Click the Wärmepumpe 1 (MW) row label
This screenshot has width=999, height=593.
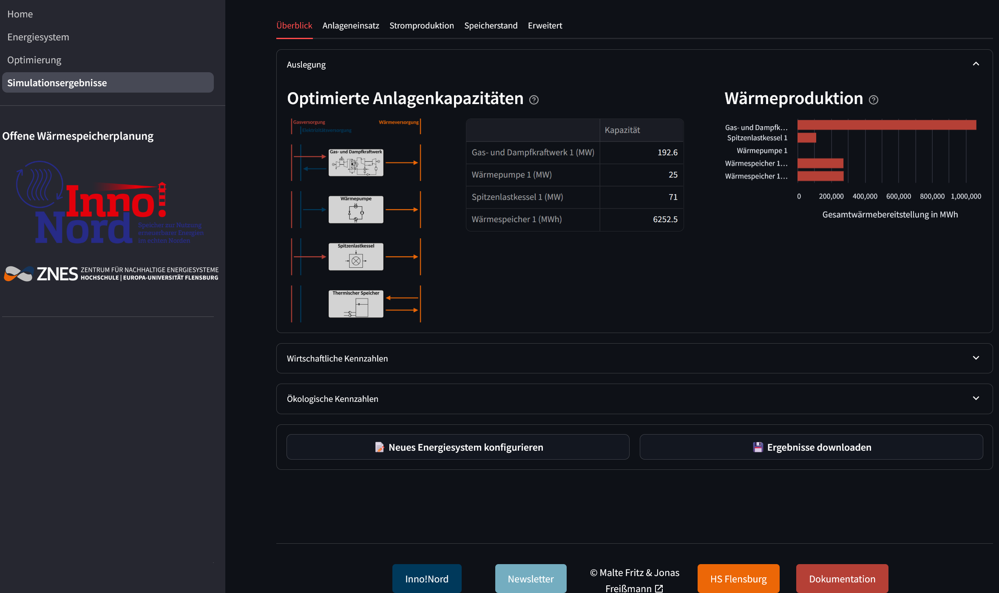click(511, 175)
